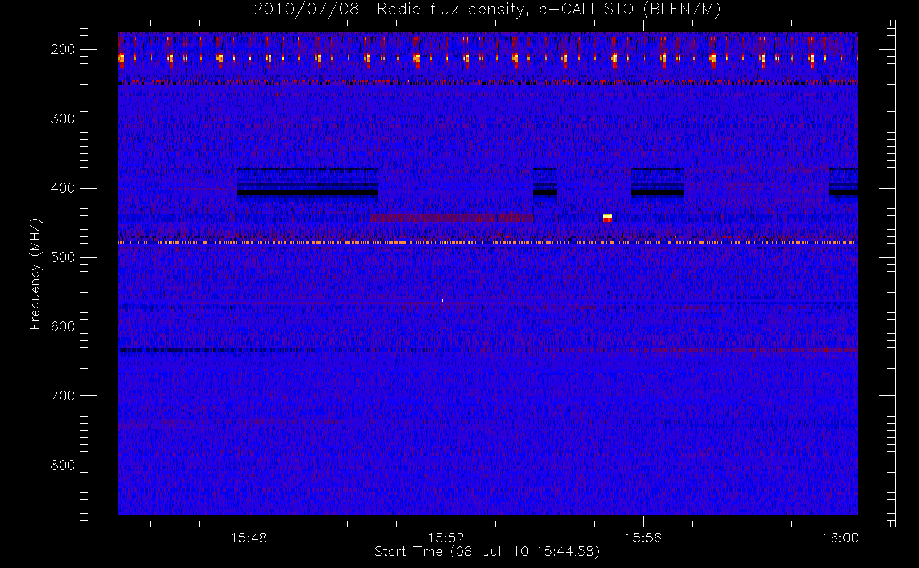Viewport: 919px width, 568px height.
Task: Click the 800 frequency tick label
Action: (62, 465)
